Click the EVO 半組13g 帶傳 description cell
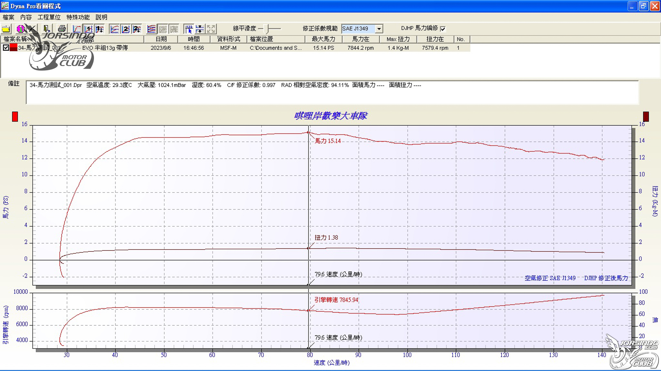 105,48
